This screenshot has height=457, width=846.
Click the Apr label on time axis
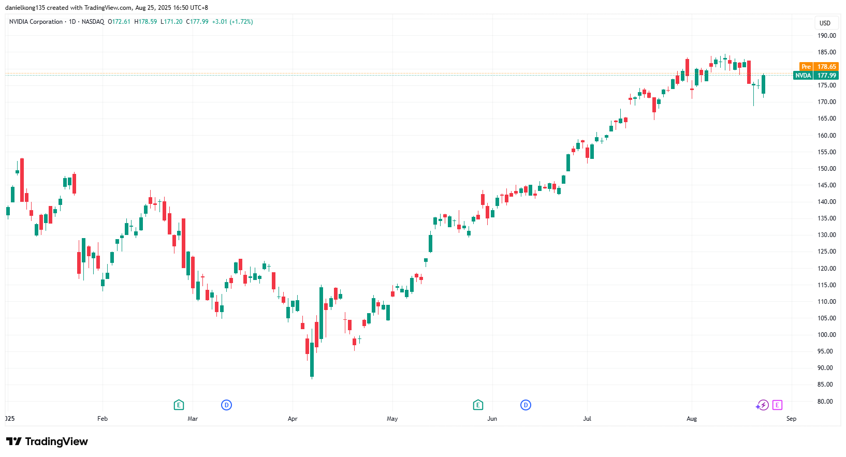293,419
